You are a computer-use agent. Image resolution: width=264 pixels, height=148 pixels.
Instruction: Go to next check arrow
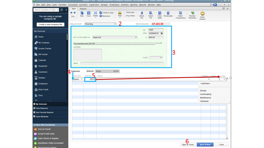pos(75,13)
